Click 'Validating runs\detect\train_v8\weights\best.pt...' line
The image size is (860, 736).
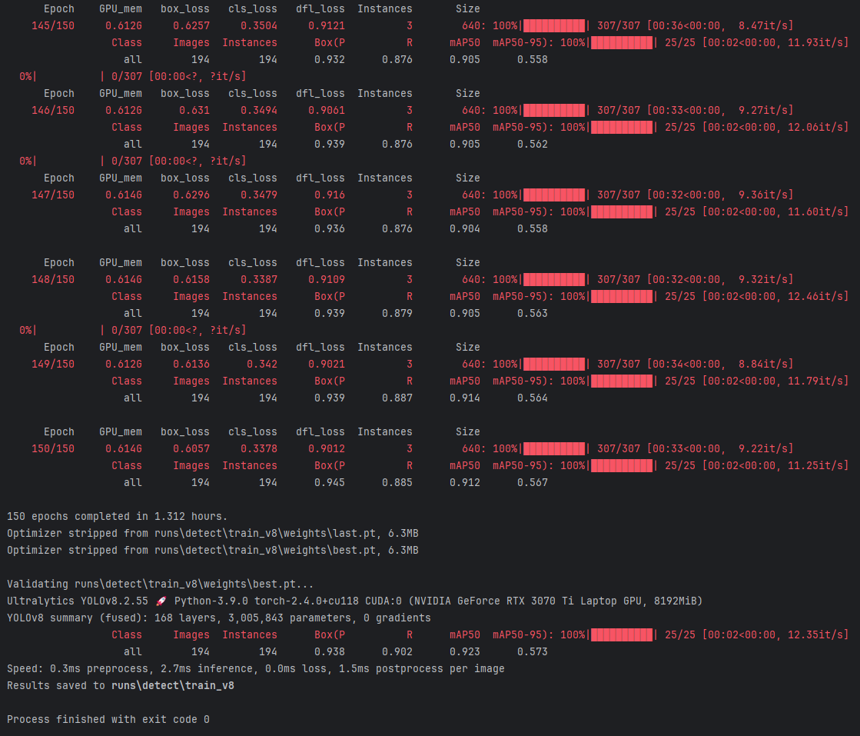click(160, 584)
